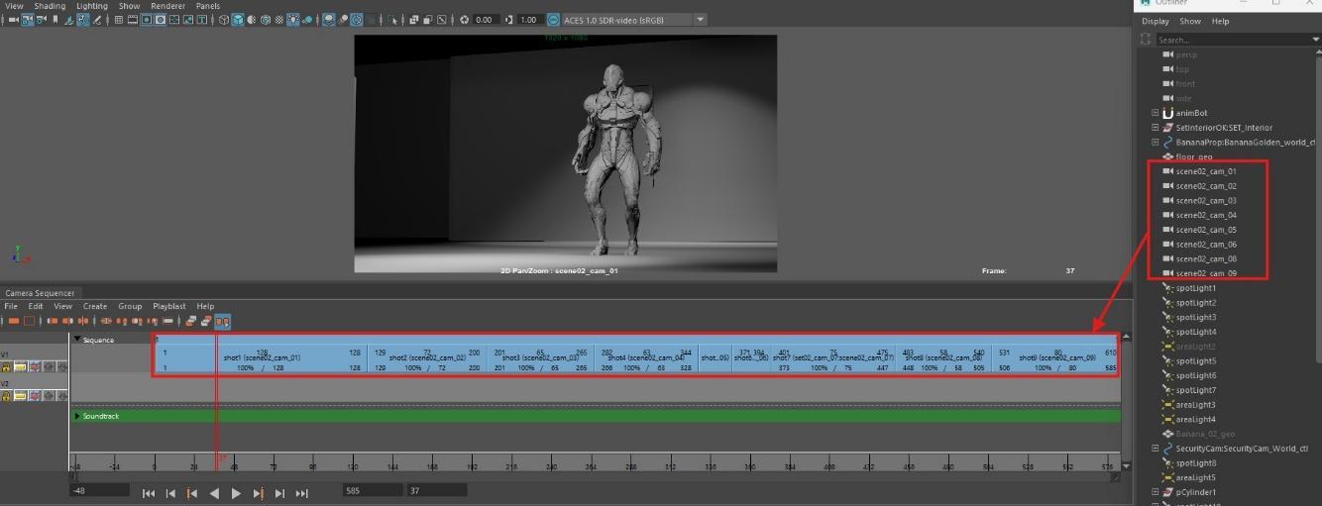Click the highlighted rightmost Camera Sequencer toolbar icon
1322x506 pixels.
click(x=223, y=321)
